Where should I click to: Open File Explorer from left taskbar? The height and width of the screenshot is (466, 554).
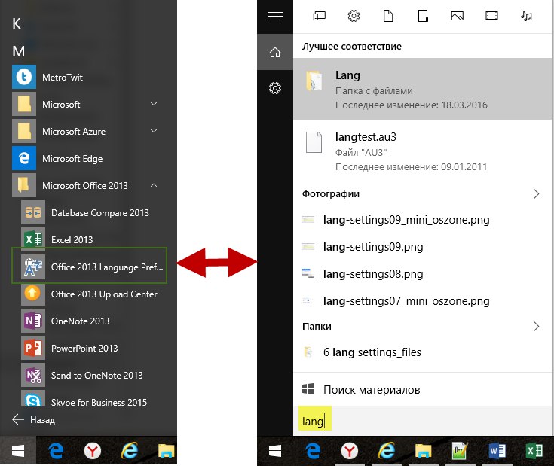(x=166, y=451)
